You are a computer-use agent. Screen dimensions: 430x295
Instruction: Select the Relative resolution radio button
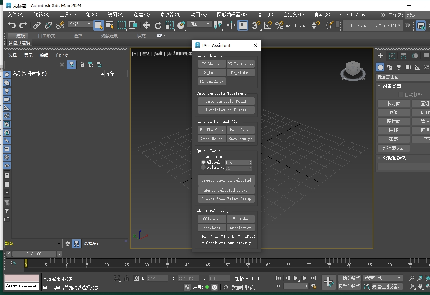[203, 167]
